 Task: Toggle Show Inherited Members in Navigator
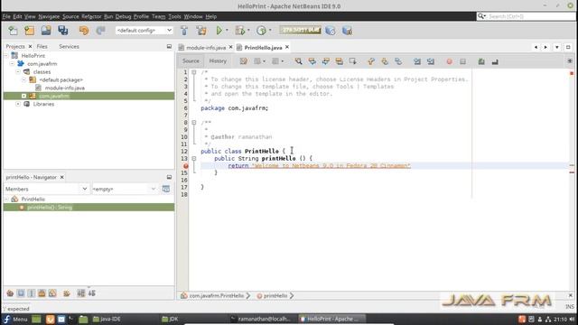pos(10,293)
